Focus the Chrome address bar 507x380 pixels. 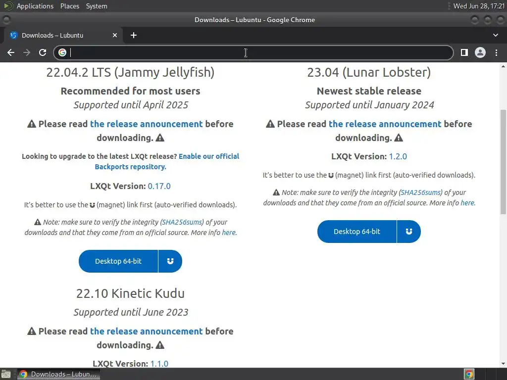[x=253, y=52]
